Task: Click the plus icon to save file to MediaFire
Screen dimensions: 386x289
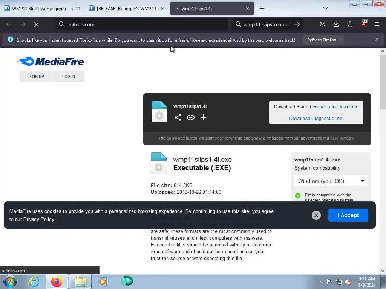Action: click(203, 117)
